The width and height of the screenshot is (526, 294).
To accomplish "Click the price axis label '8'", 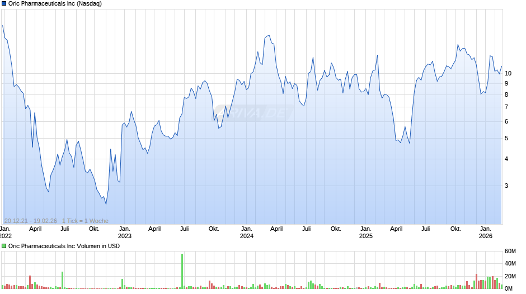I will pyautogui.click(x=506, y=95).
